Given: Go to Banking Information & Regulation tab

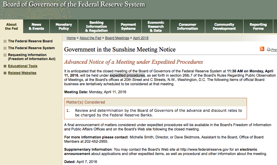Looking at the screenshot, I should tap(96, 27).
